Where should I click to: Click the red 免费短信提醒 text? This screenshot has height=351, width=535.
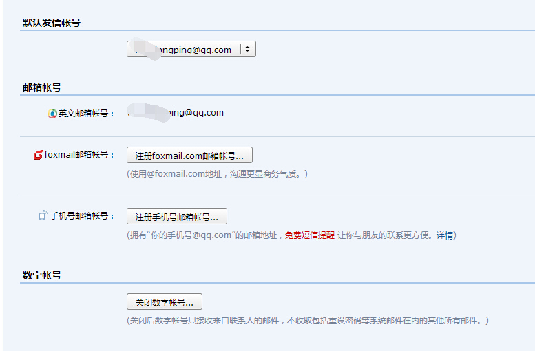click(x=310, y=235)
